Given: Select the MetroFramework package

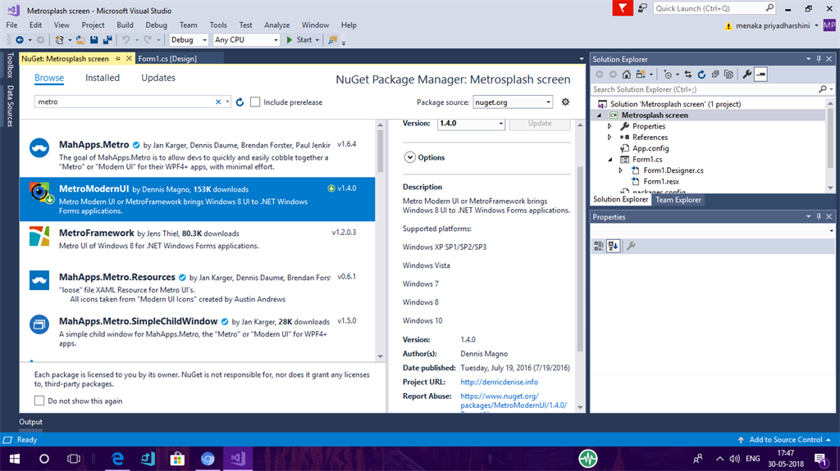Looking at the screenshot, I should tap(197, 243).
